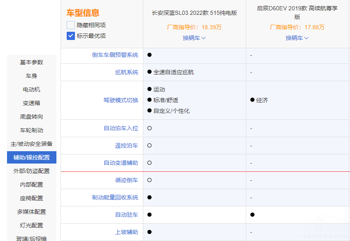This screenshot has height=241, width=350.
Task: Click the 上坡辅助 link
Action: click(x=126, y=232)
